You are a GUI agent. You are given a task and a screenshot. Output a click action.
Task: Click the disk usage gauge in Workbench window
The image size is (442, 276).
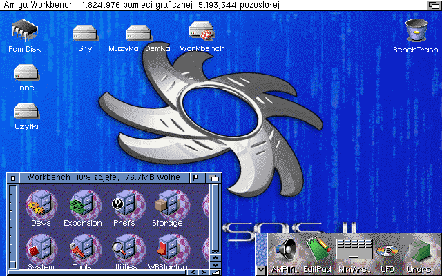pyautogui.click(x=12, y=226)
